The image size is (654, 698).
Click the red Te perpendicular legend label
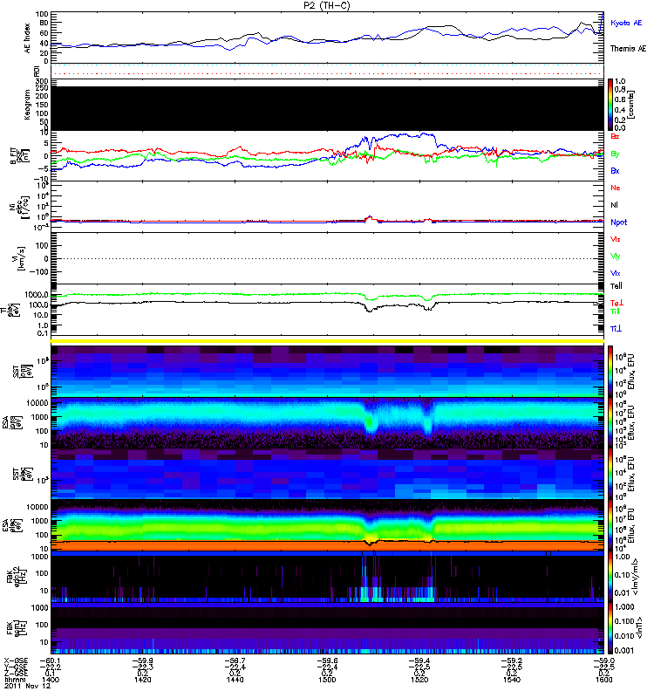[x=617, y=303]
